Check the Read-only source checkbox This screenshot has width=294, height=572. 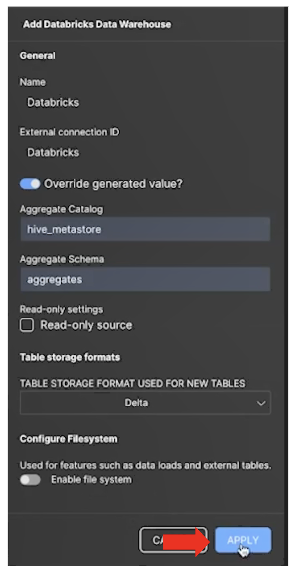tap(27, 325)
